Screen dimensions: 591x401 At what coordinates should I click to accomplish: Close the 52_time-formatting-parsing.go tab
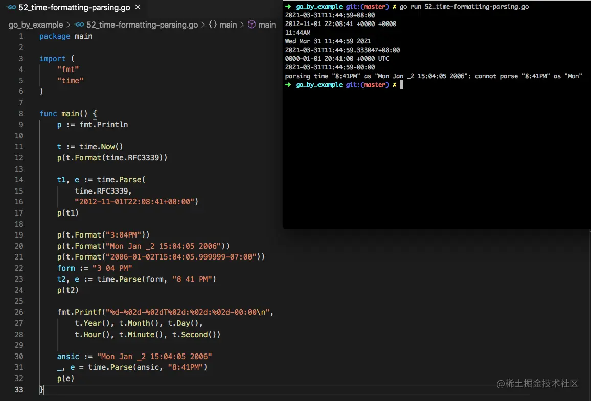[x=138, y=7]
